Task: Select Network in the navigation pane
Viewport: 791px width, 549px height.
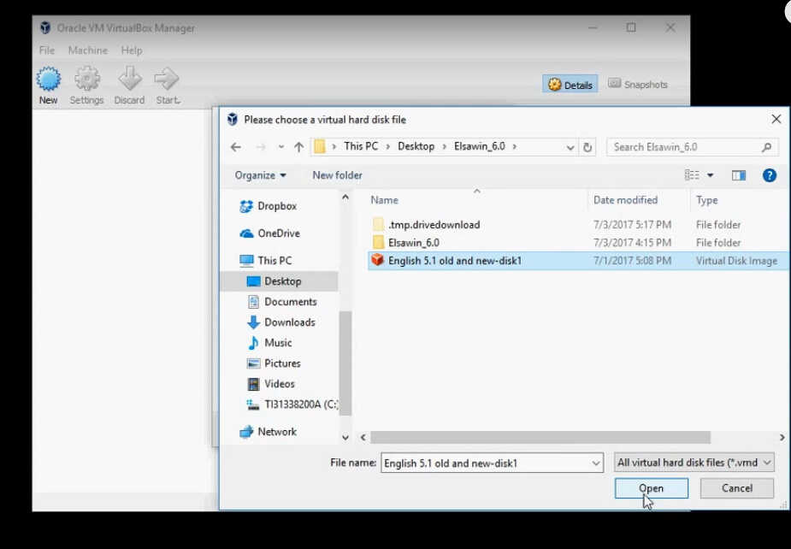Action: (268, 432)
